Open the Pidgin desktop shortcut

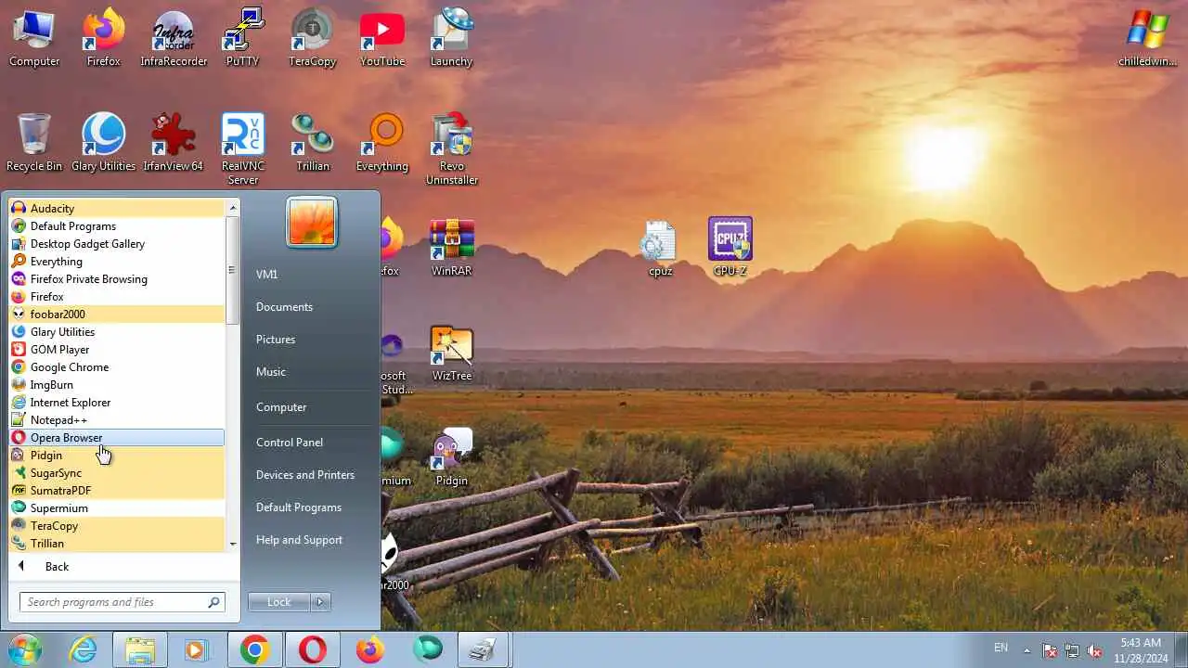coord(452,457)
